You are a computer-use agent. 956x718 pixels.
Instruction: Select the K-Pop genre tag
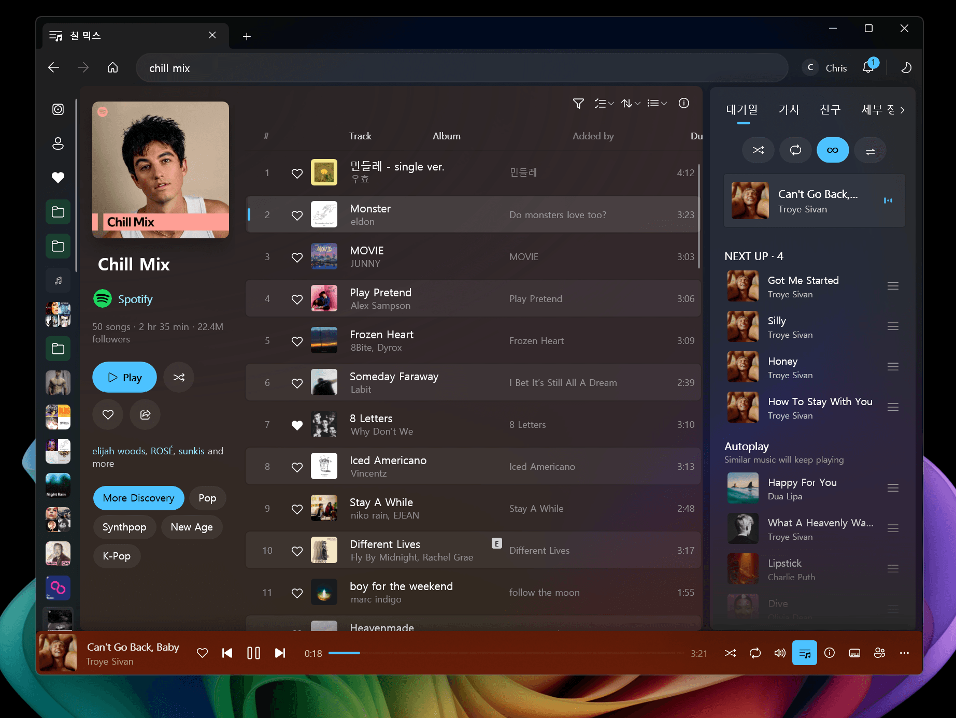[x=117, y=556]
